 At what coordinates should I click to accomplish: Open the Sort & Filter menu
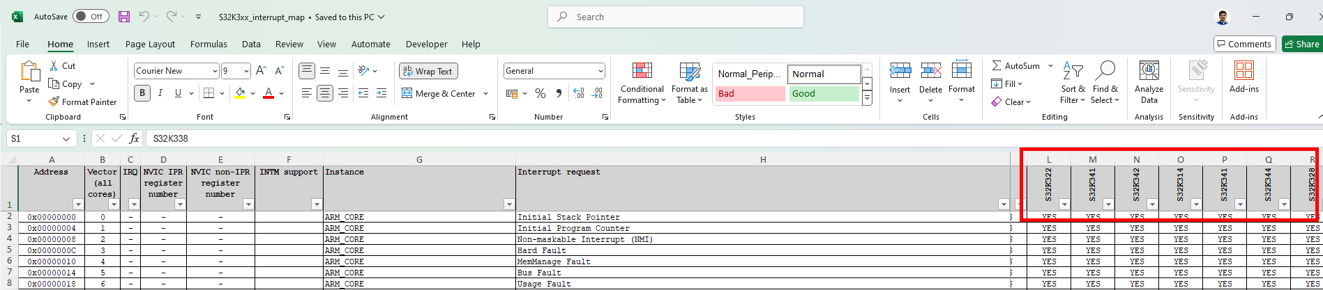1073,83
